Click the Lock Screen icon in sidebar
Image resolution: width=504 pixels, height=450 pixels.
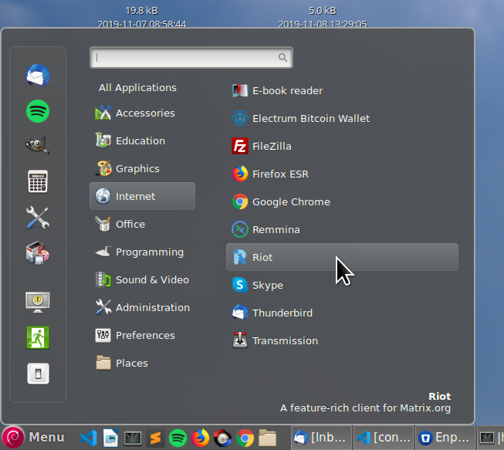[x=38, y=301]
